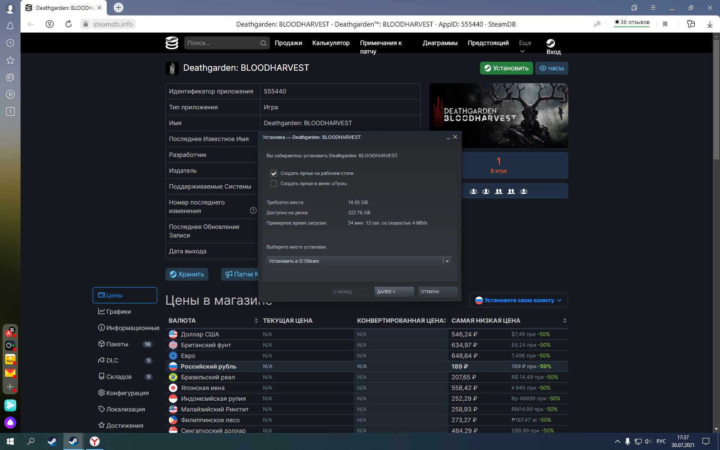Uncheck Создать ярлык на рабочем столе

[273, 173]
